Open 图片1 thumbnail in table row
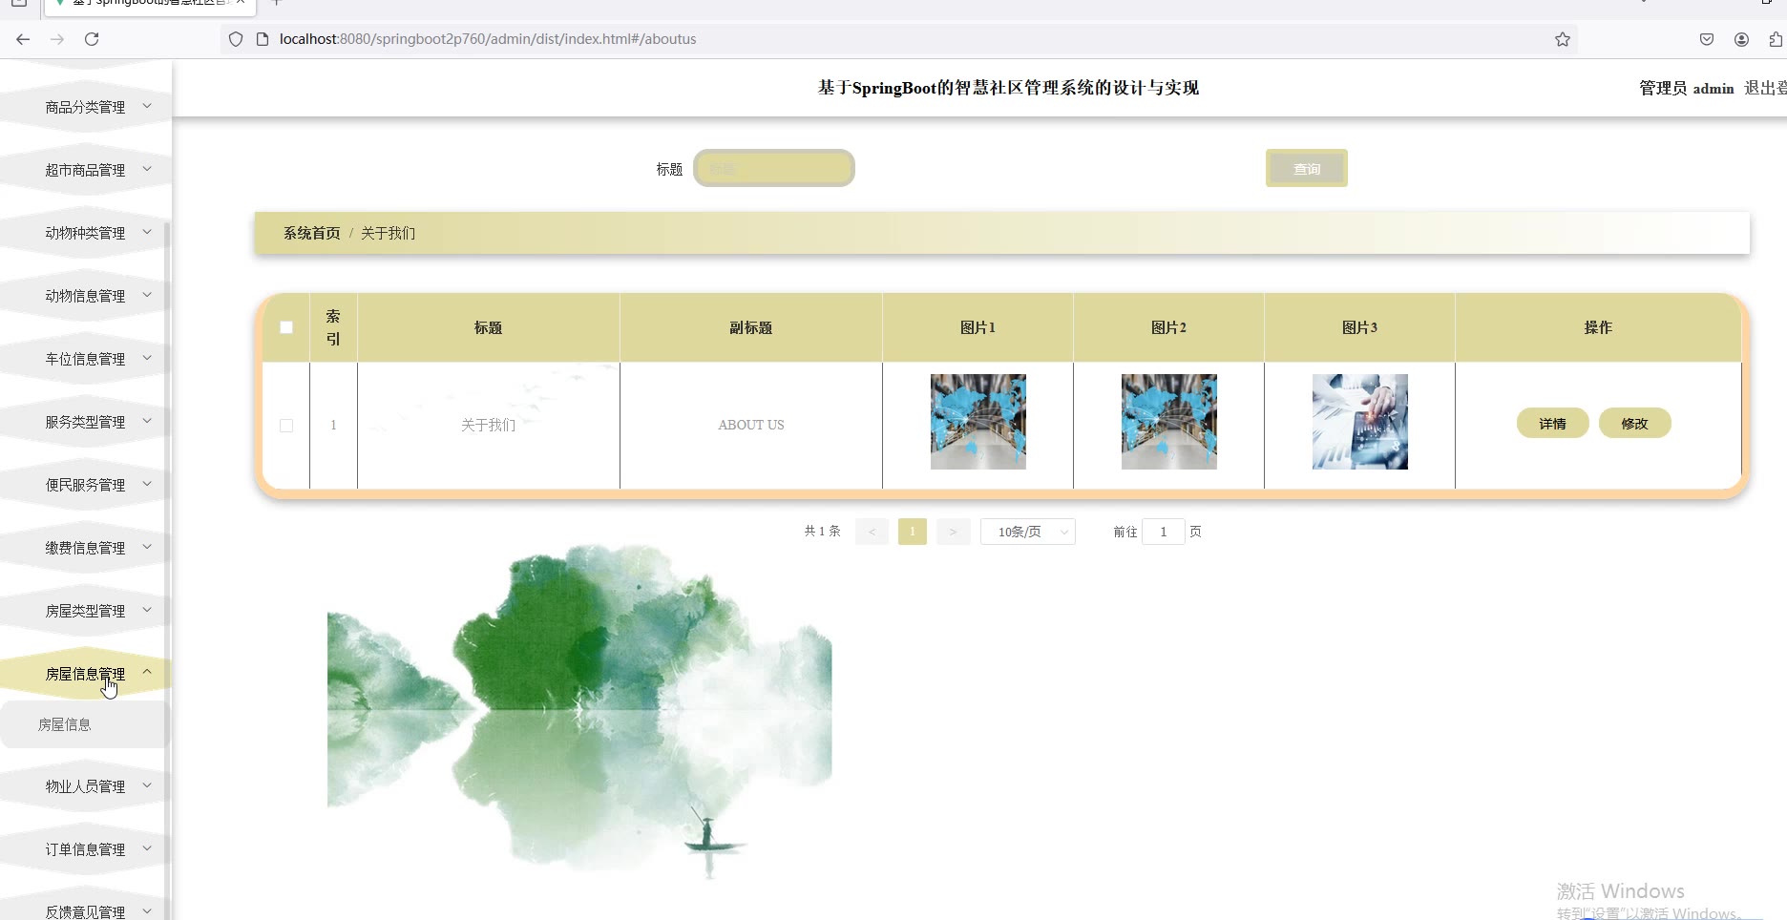 [x=978, y=422]
